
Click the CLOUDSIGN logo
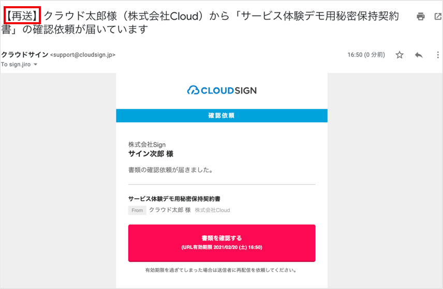(222, 90)
